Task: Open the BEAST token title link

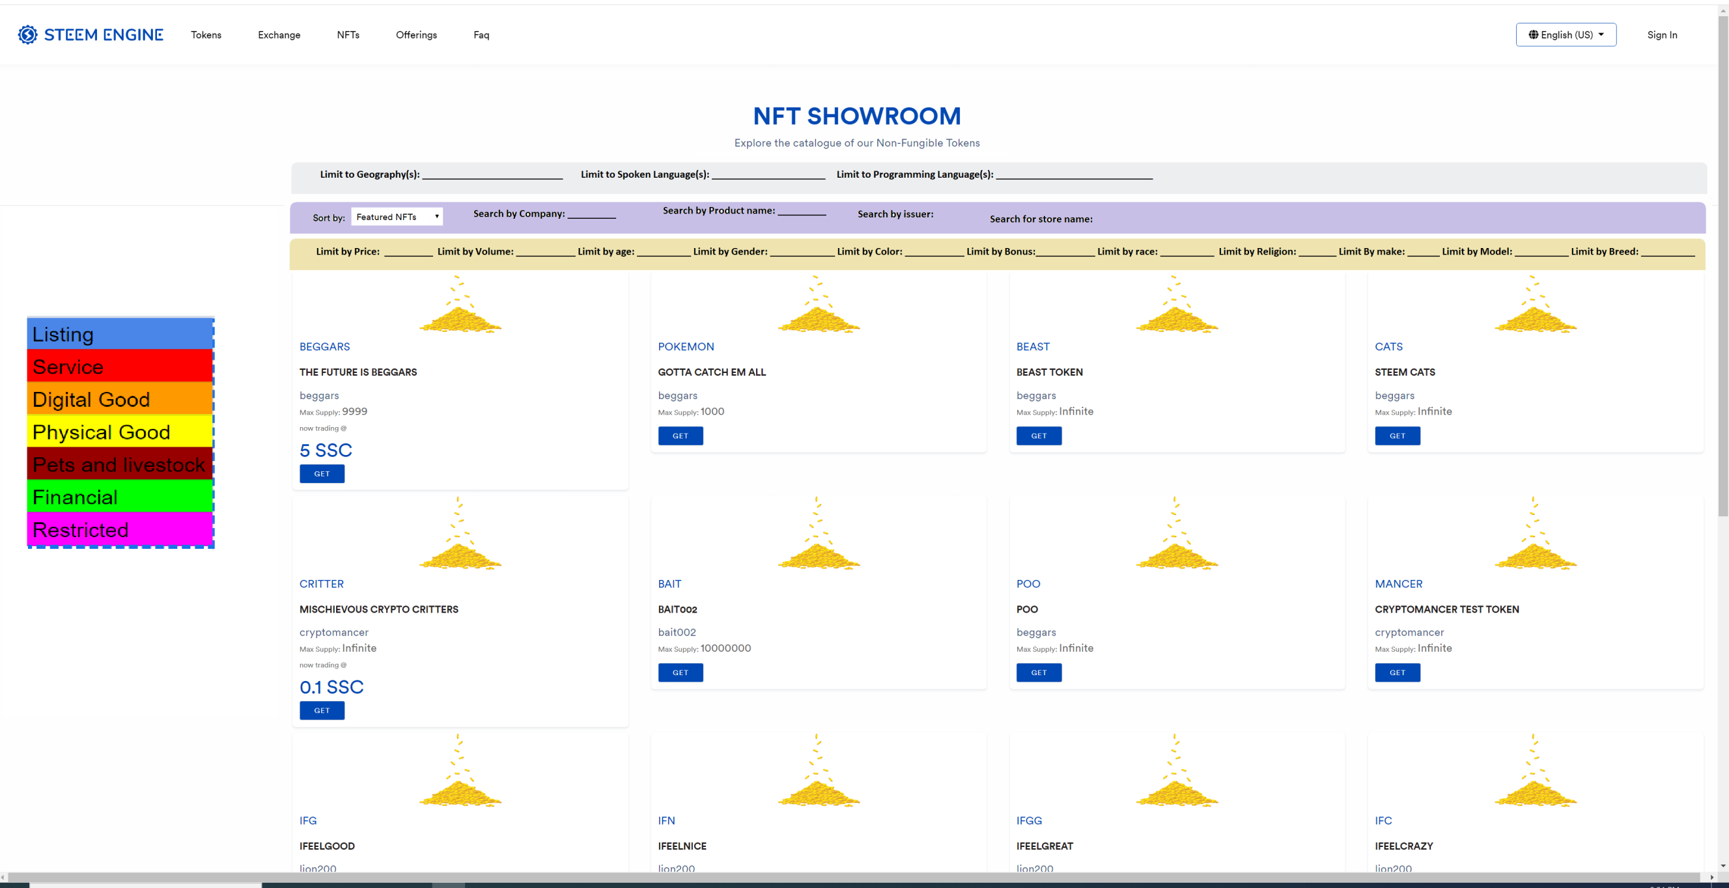Action: [1032, 346]
